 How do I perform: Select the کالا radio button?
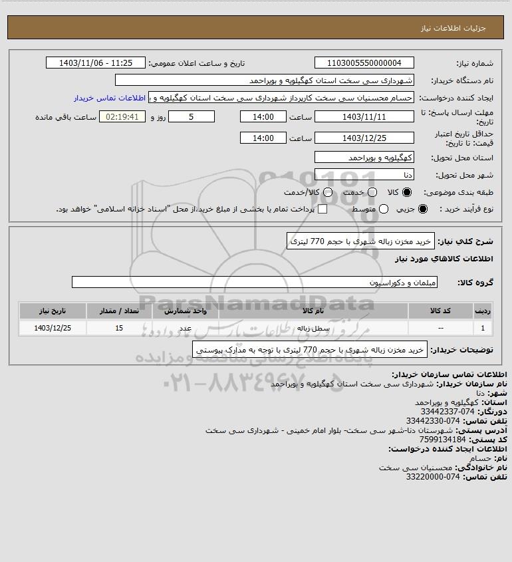click(407, 192)
